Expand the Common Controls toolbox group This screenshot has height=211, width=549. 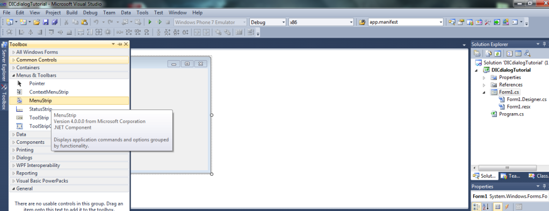[x=69, y=60]
